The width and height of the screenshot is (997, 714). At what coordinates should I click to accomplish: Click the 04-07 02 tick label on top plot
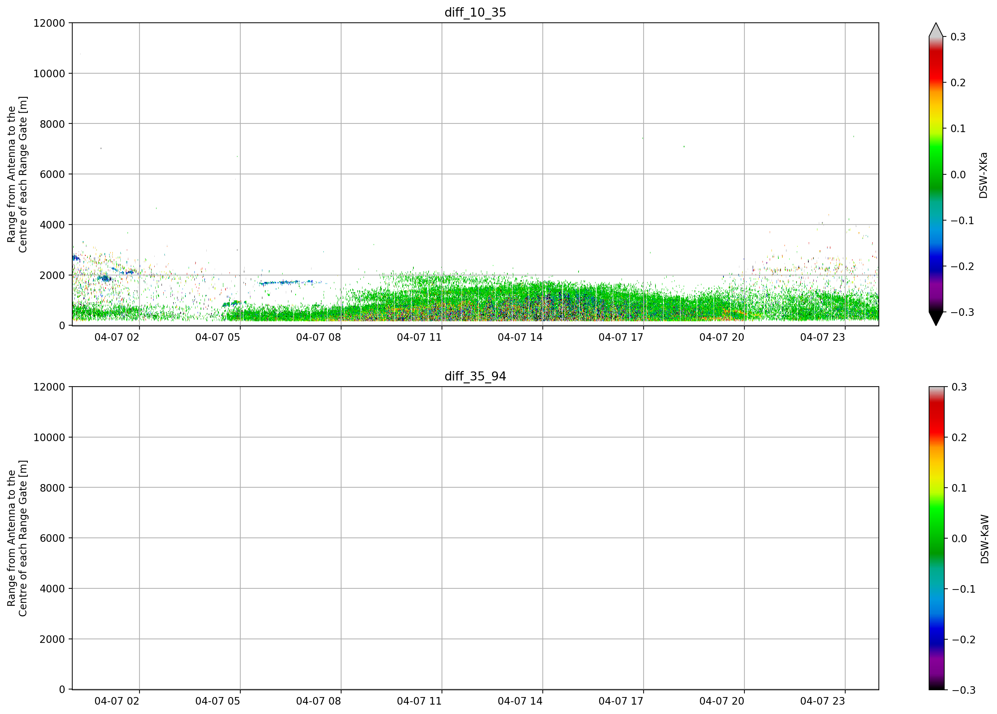click(x=116, y=337)
